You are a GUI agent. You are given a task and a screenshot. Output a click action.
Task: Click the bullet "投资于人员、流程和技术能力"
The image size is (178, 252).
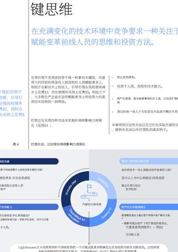140,87
